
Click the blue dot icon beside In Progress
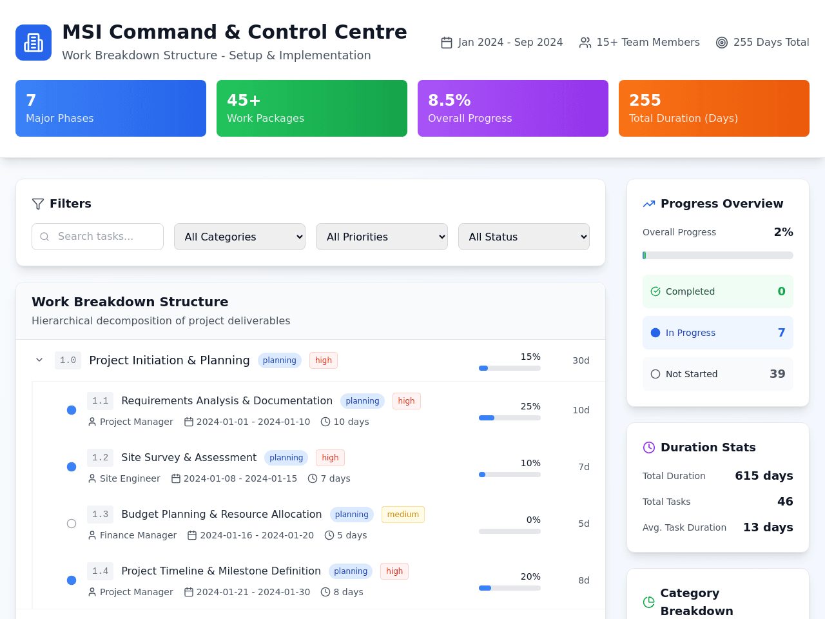655,333
